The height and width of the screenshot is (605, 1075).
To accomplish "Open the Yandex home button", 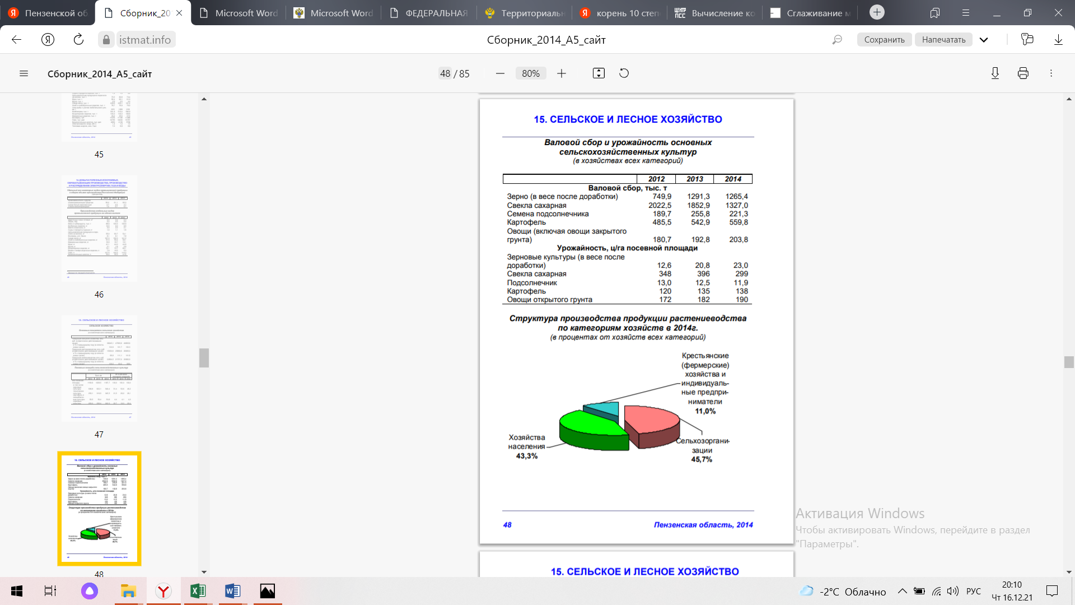I will click(x=48, y=40).
